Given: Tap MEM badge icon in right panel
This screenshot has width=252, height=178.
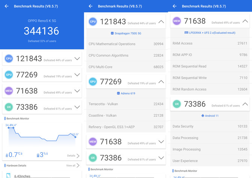Looking at the screenshot, I should (177, 21).
